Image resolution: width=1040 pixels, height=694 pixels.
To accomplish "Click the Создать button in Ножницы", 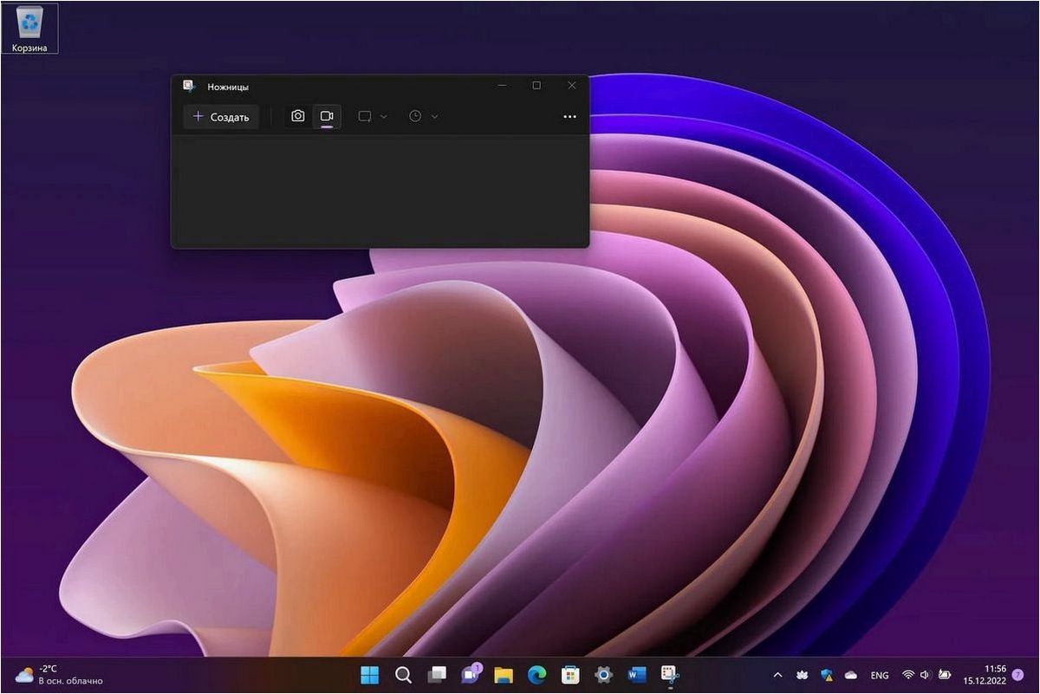I will point(221,117).
